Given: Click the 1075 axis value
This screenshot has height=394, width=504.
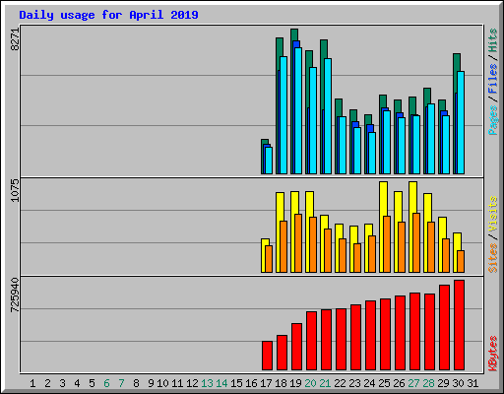Looking at the screenshot, I should [x=15, y=190].
